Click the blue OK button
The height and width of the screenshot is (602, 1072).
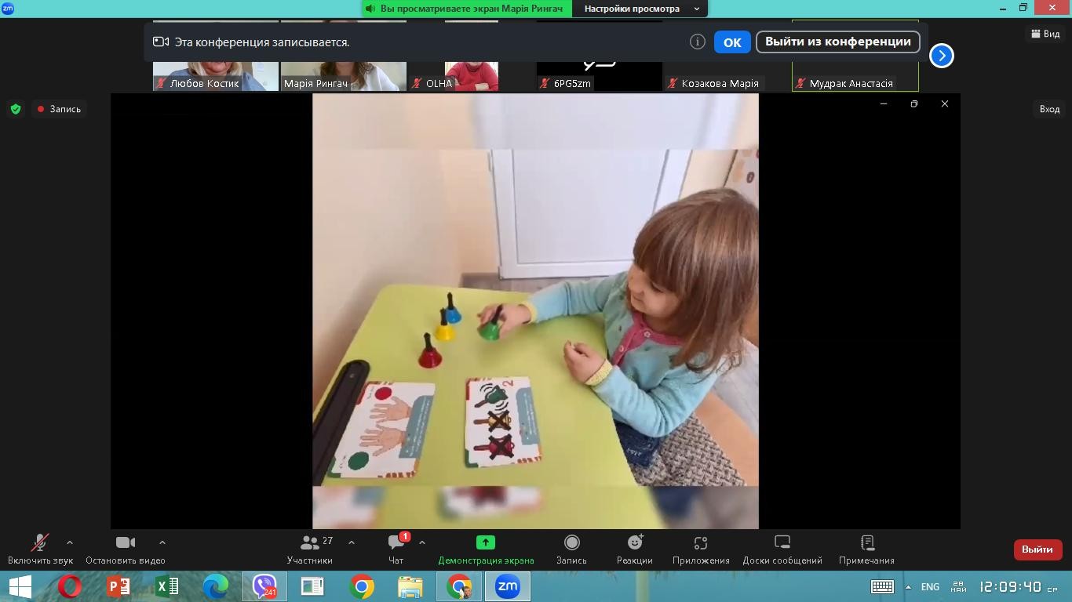coord(732,42)
